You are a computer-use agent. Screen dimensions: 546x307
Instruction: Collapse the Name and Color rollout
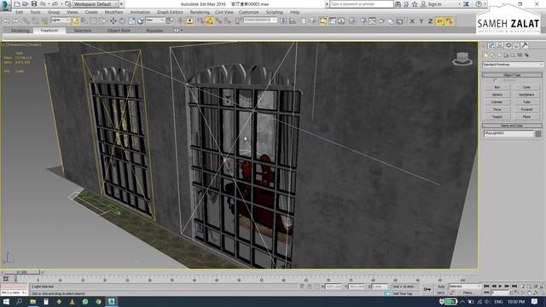(x=512, y=125)
